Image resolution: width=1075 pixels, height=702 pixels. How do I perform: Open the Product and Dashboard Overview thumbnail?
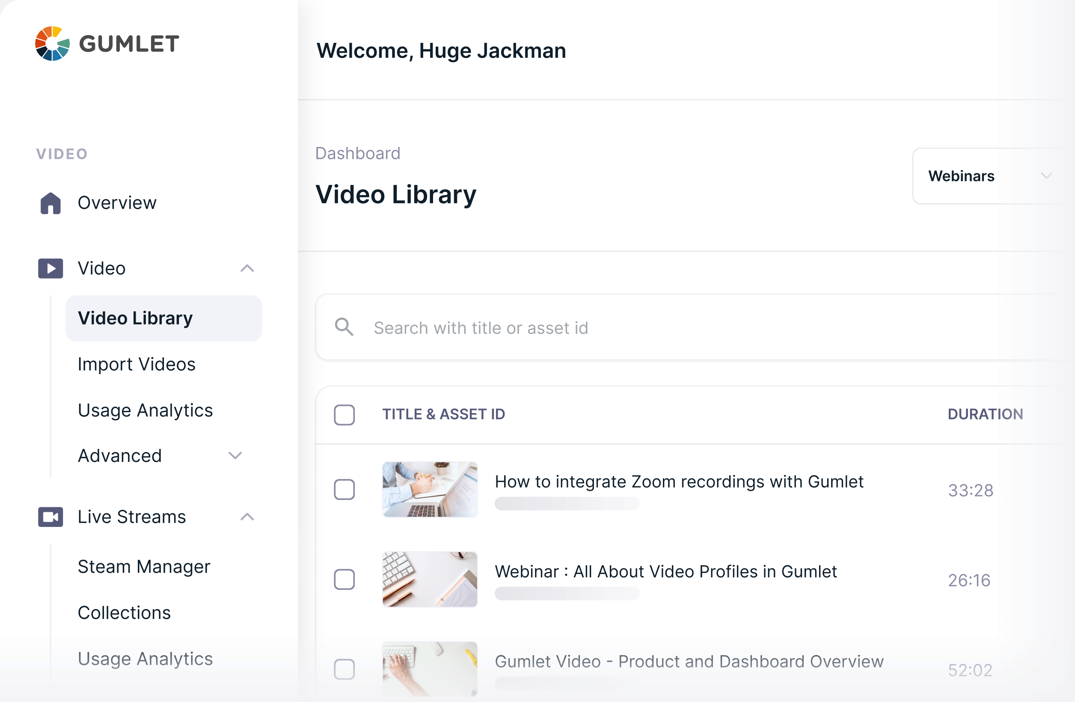coord(430,669)
